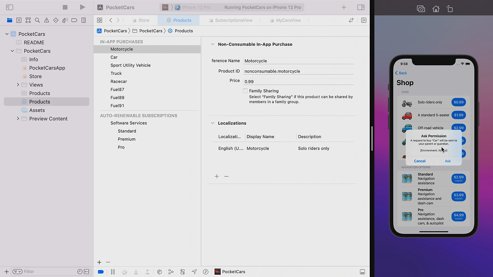The width and height of the screenshot is (493, 277).
Task: Switch to the SubscriptionsView tab
Action: point(231,20)
